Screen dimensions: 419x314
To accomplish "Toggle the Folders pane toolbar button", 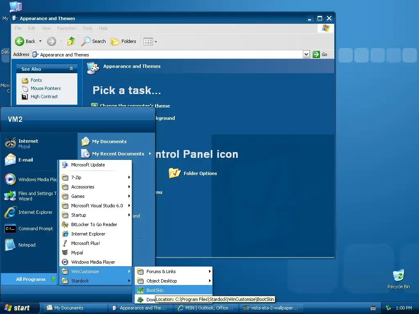I will click(x=124, y=41).
